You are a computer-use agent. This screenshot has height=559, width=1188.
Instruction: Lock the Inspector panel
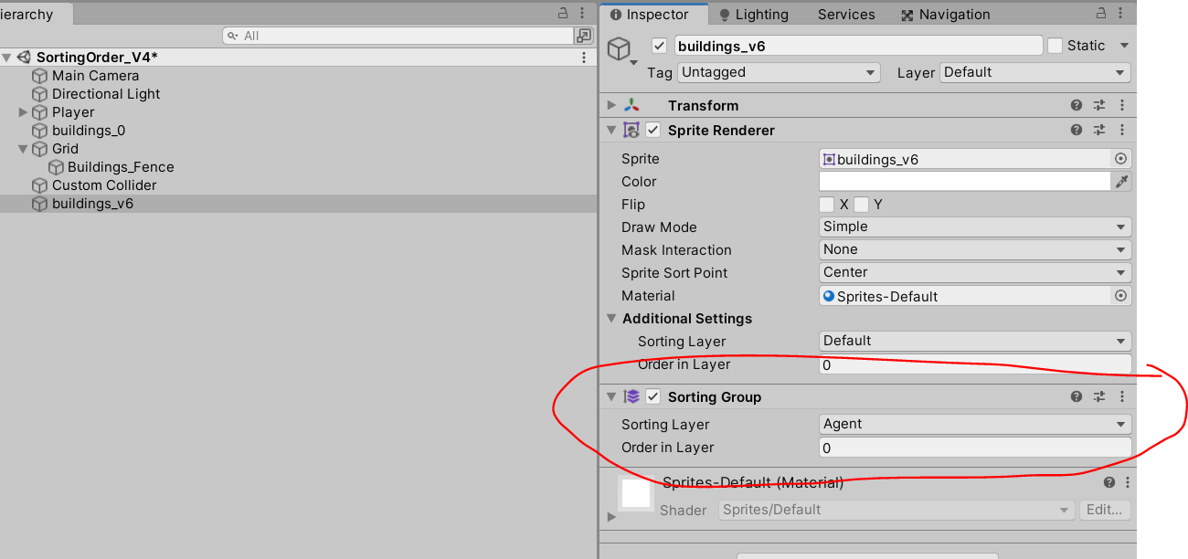click(x=1102, y=14)
